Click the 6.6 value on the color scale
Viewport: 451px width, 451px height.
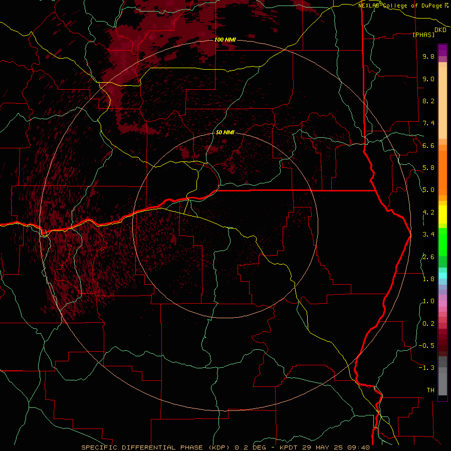[x=428, y=145]
